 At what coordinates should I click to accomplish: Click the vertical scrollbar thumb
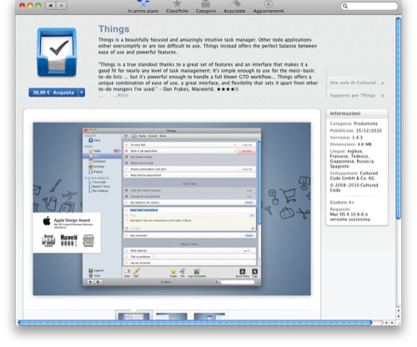(399, 118)
